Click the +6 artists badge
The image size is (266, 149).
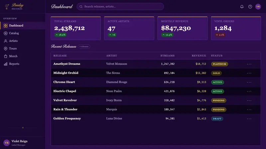(x=112, y=35)
